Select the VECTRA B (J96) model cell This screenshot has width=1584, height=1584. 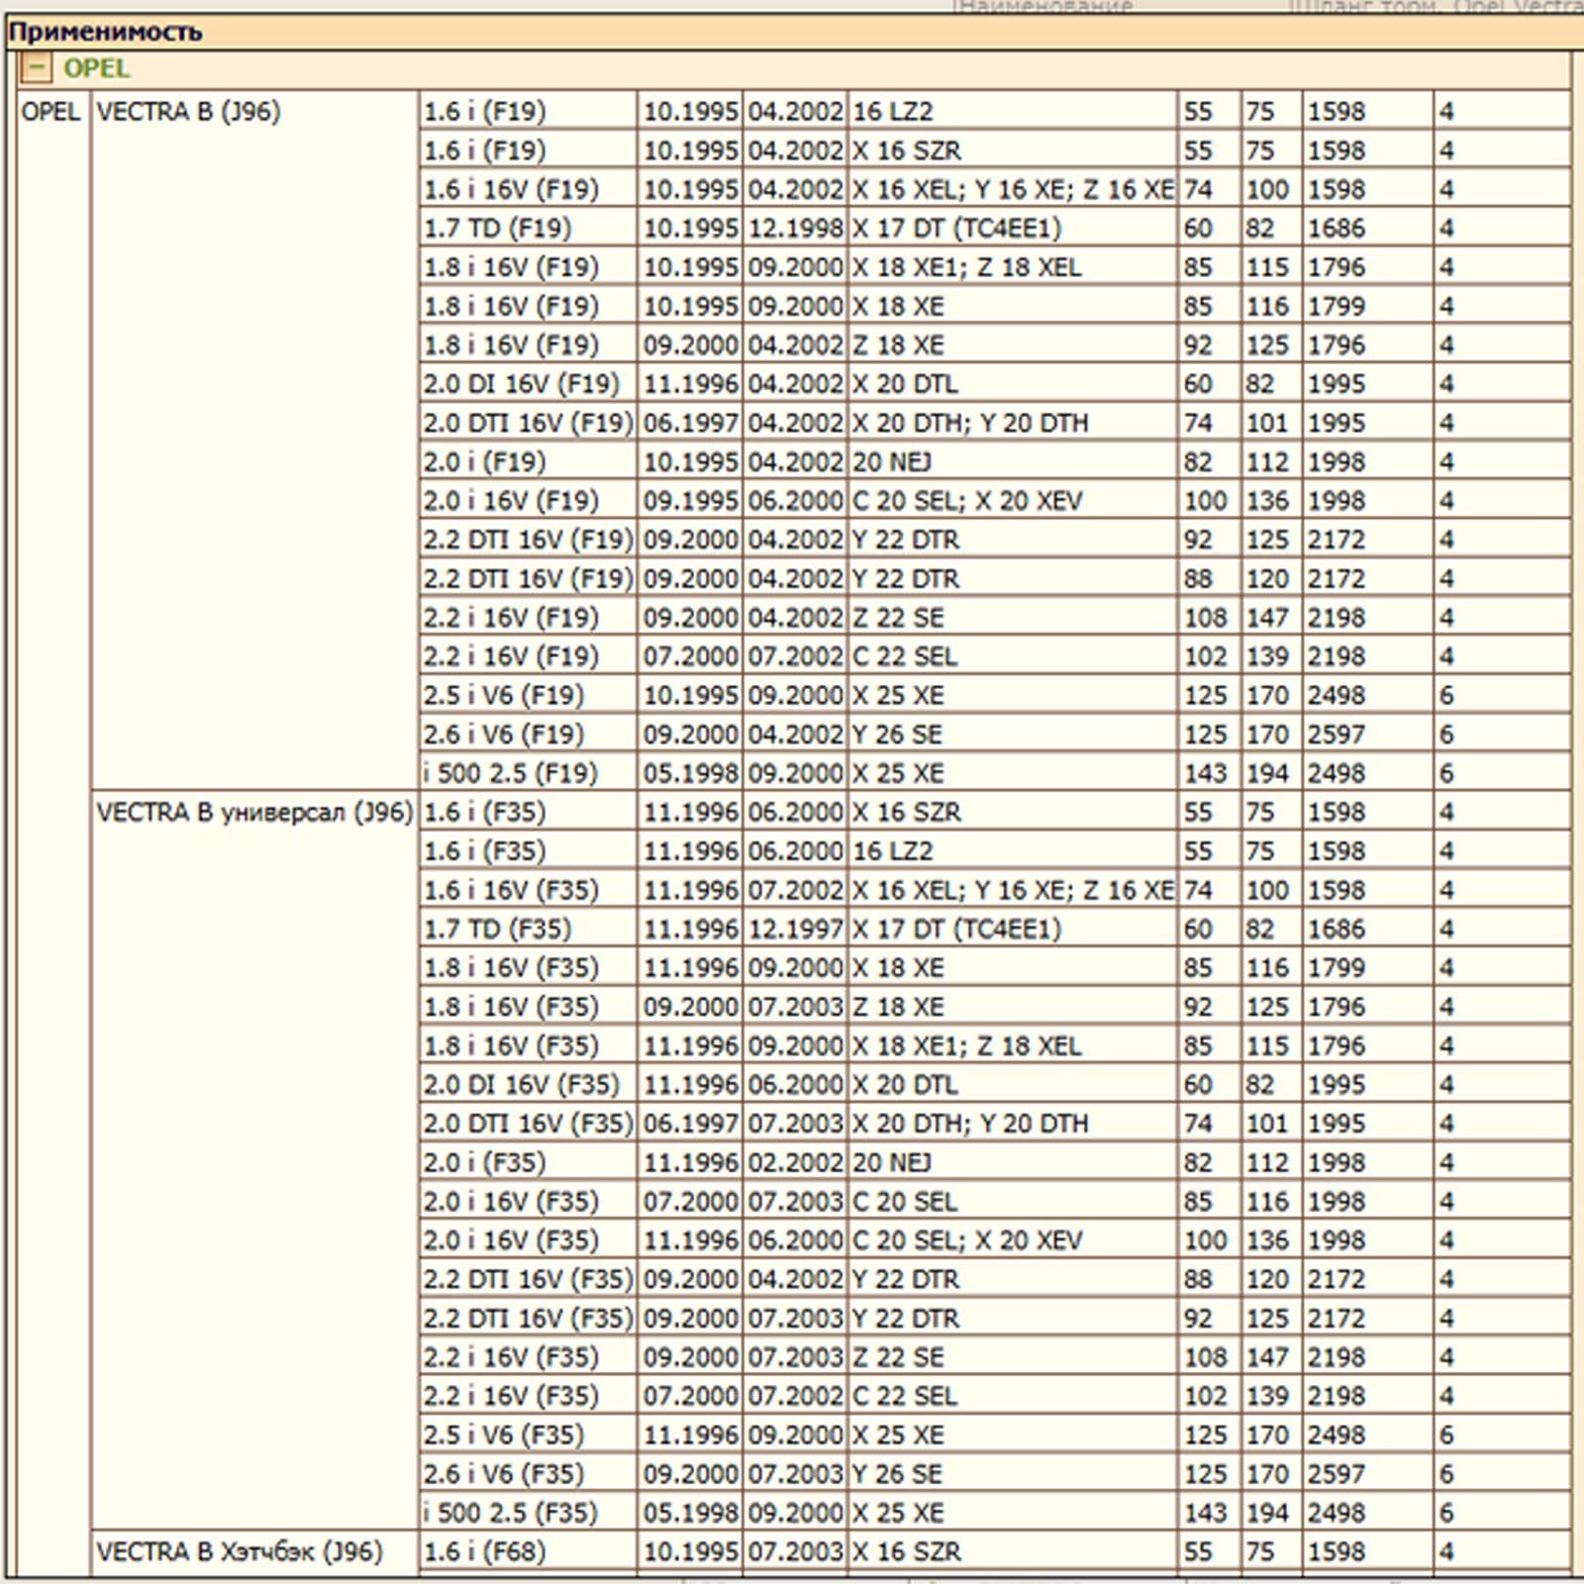pyautogui.click(x=188, y=112)
